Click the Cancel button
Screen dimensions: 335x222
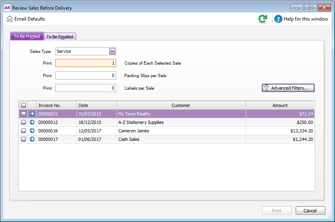310,211
